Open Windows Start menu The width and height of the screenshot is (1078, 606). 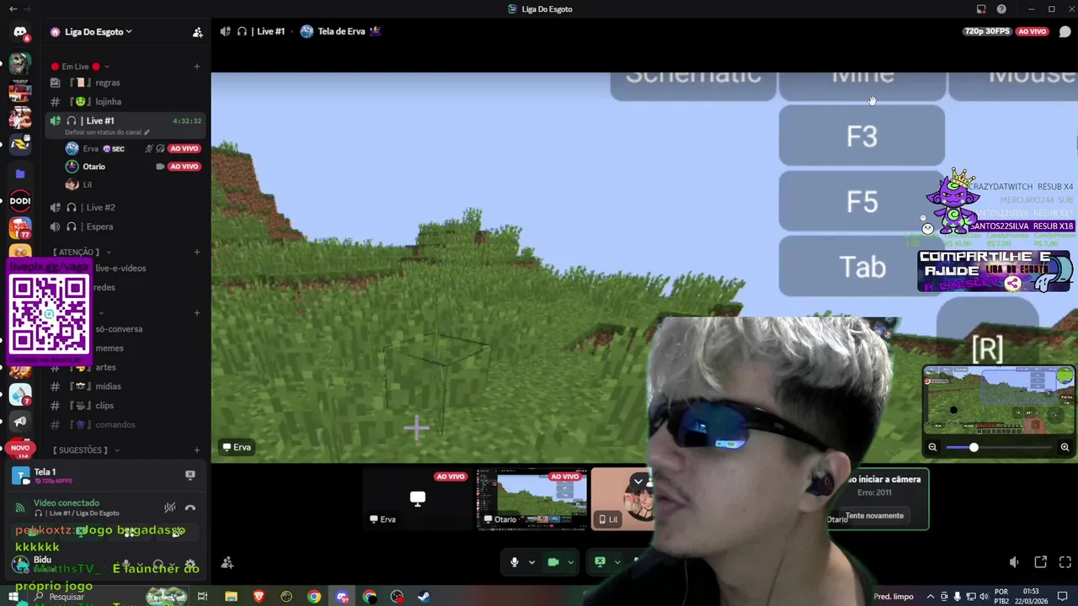[14, 597]
